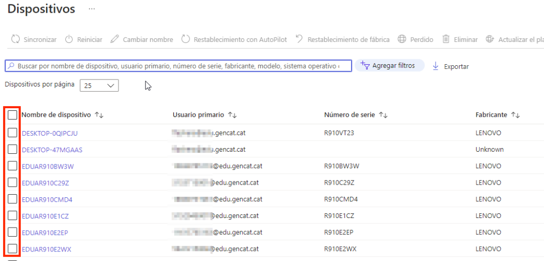Choose Restablecimiento con AutoPilot toolbar label

241,39
